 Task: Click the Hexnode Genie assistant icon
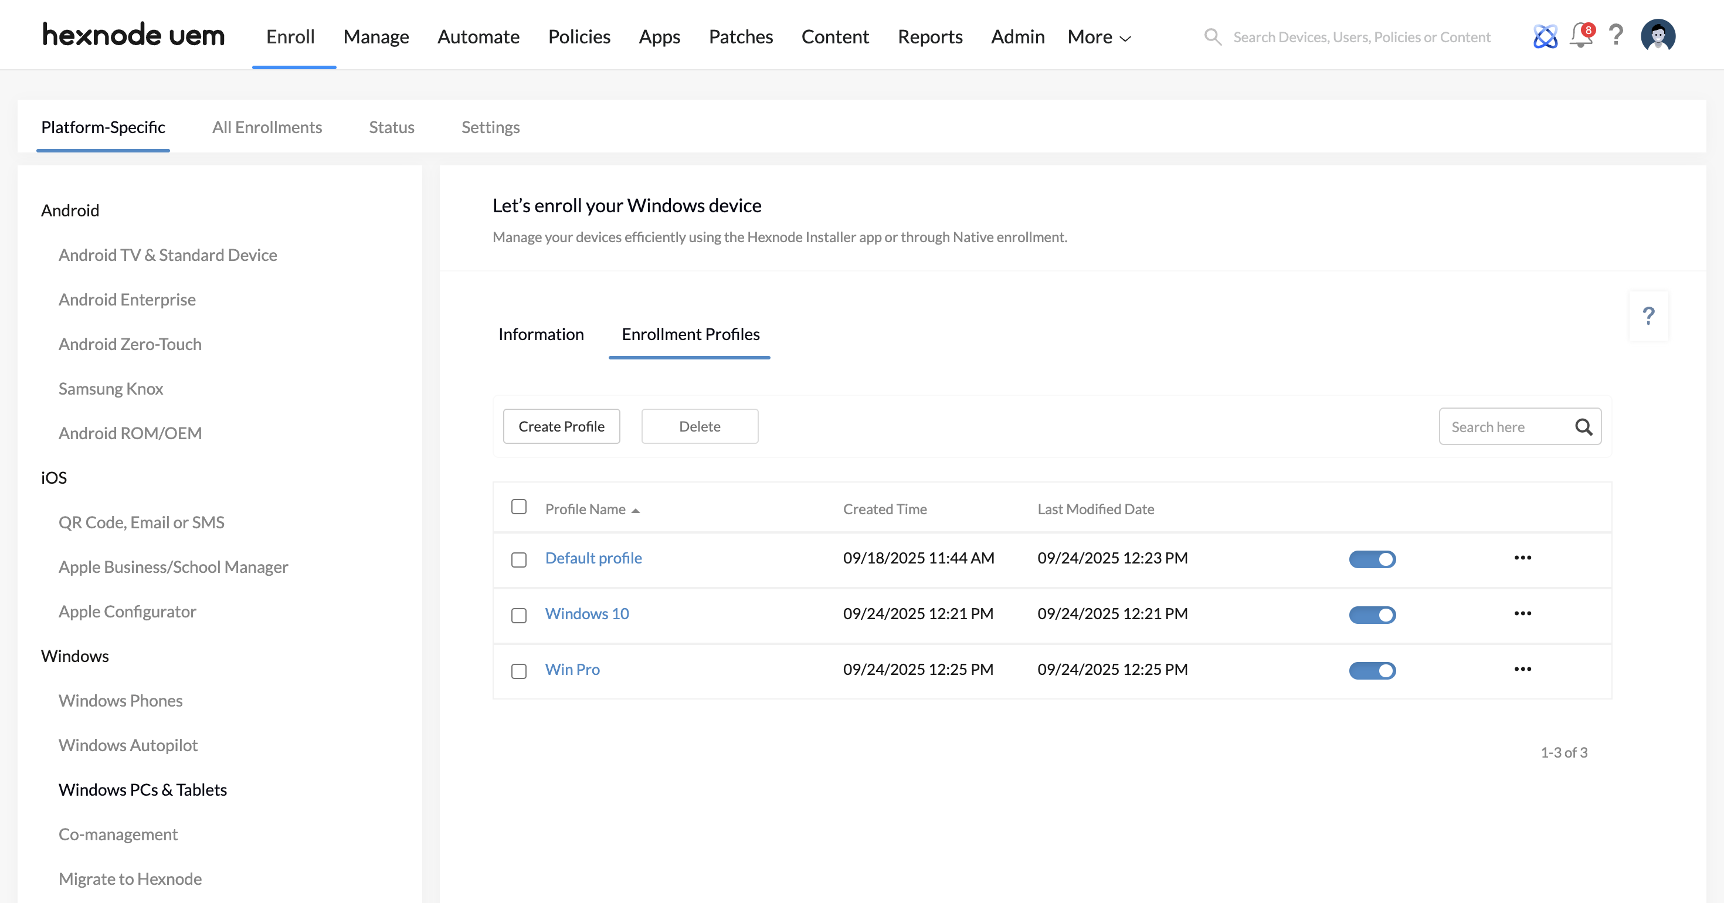click(1545, 36)
